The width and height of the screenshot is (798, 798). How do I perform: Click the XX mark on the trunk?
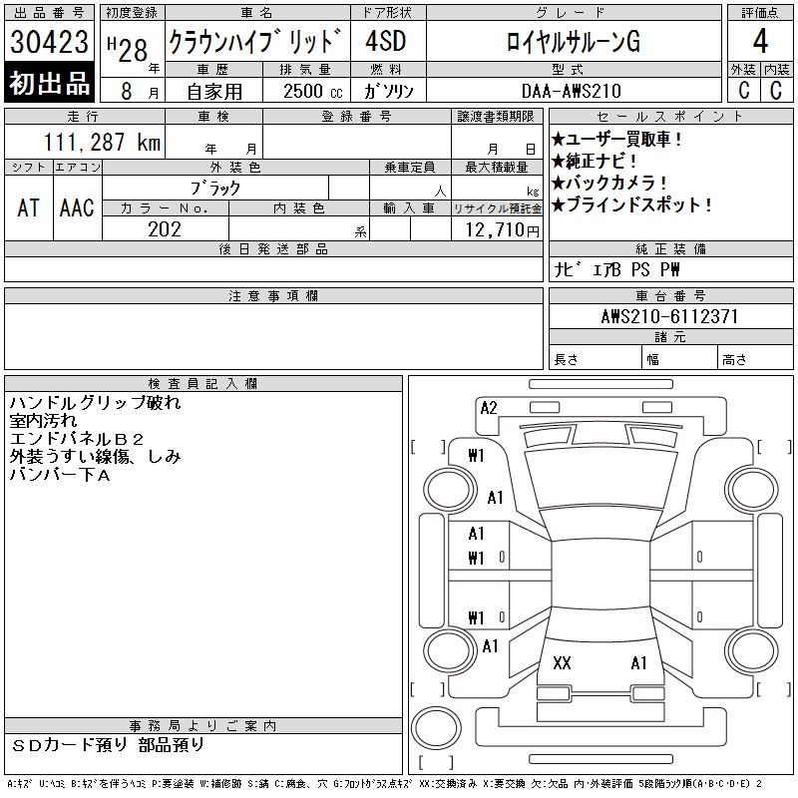click(562, 663)
